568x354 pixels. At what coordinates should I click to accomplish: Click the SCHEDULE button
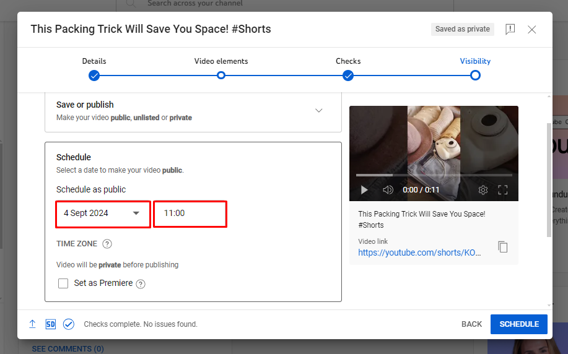pos(518,324)
